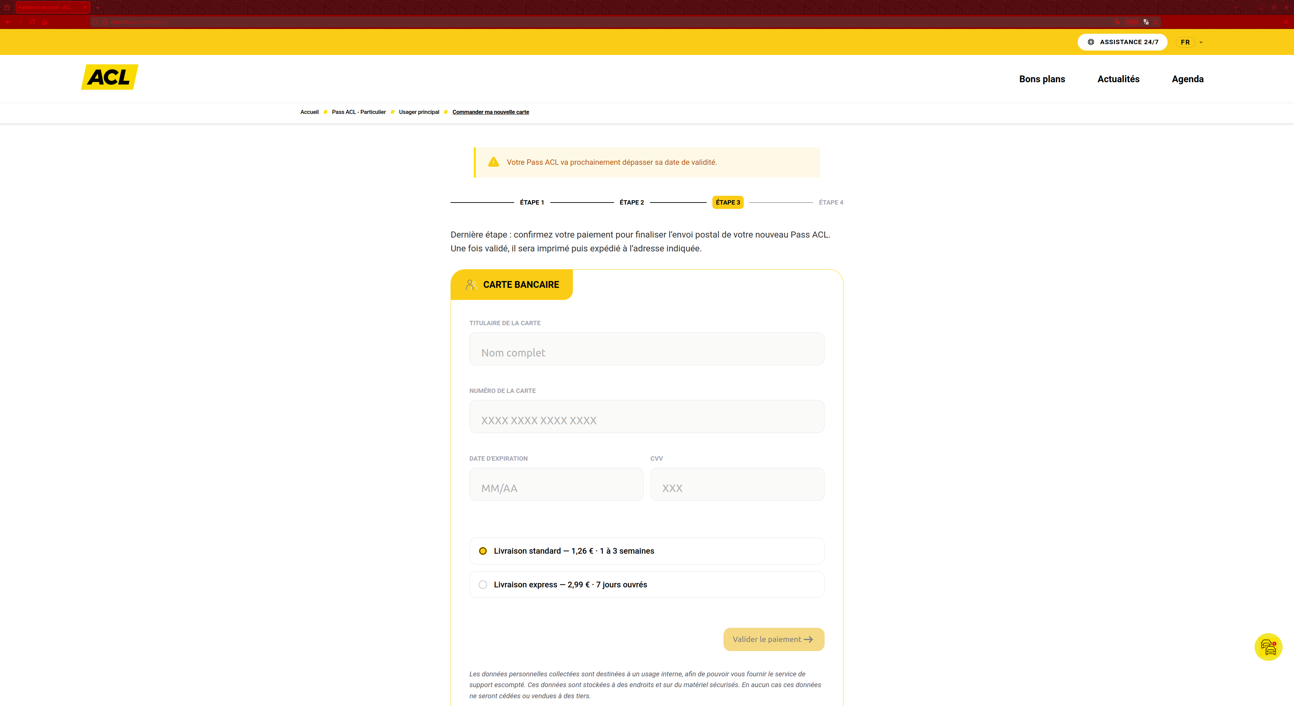Click Assistance 24/7 button
Image resolution: width=1294 pixels, height=706 pixels.
(x=1122, y=42)
